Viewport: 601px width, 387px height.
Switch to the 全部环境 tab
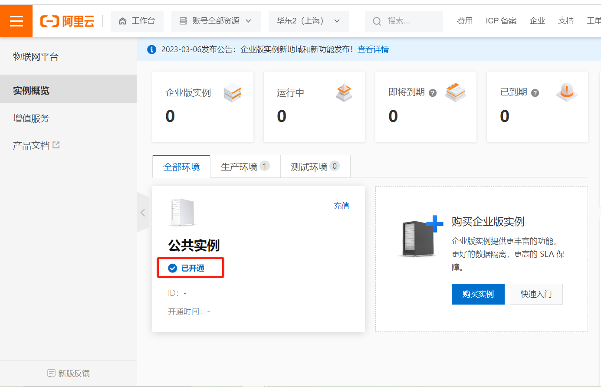point(181,167)
